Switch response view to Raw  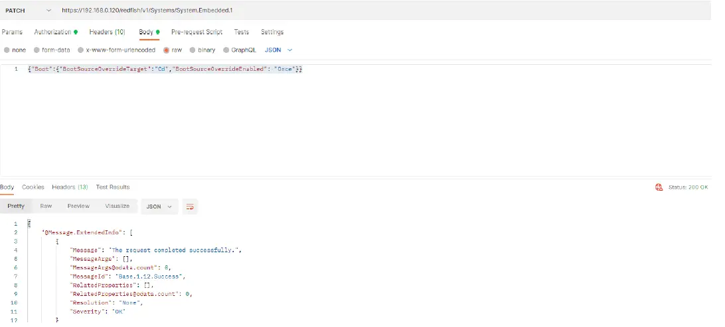[x=46, y=207]
